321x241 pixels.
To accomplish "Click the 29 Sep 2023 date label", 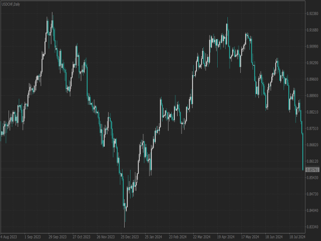I will click(x=58, y=237).
